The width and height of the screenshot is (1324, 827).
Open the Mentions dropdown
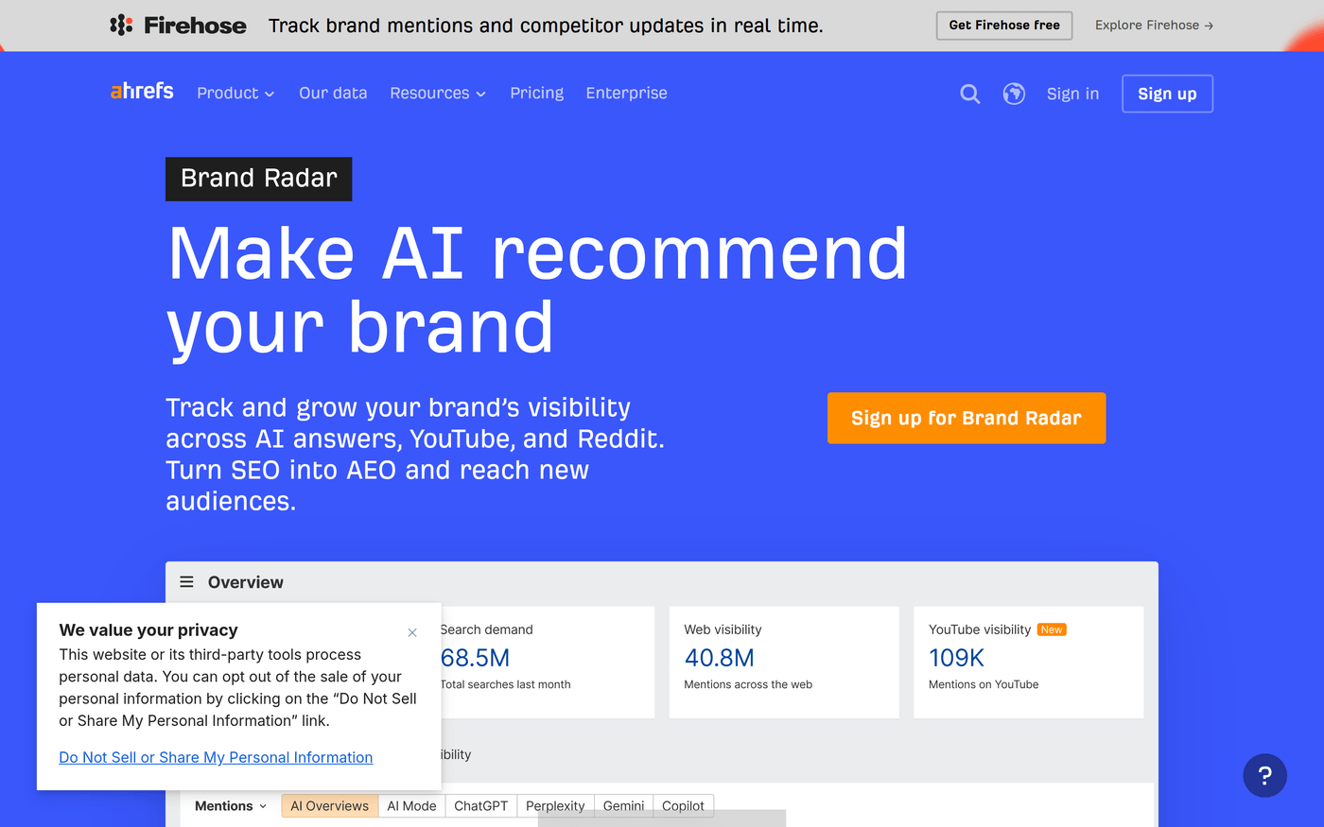pos(231,806)
